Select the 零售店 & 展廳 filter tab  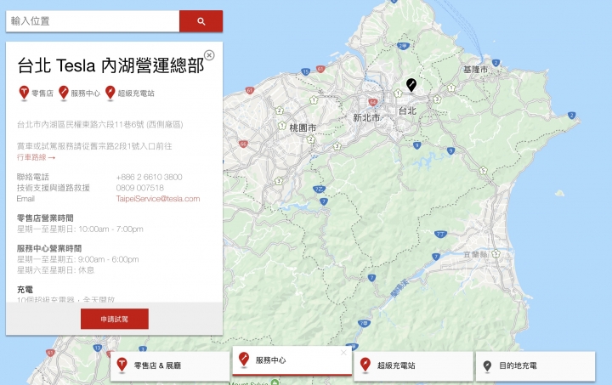(170, 365)
